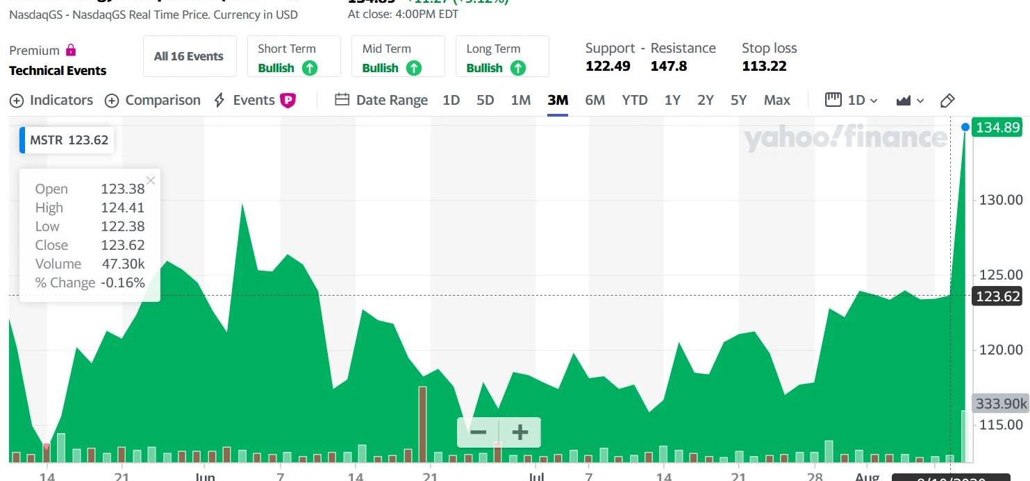
Task: Open the chart type dropdown
Action: click(910, 101)
